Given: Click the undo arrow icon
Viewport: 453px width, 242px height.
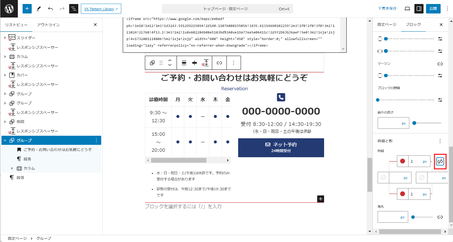Looking at the screenshot, I should (x=50, y=9).
